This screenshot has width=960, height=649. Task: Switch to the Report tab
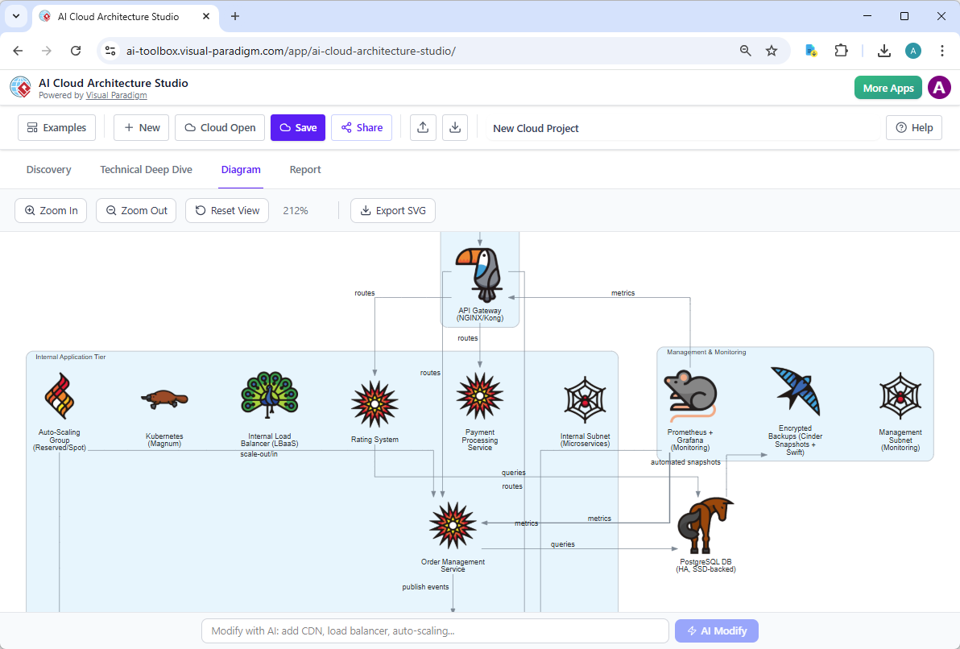[x=305, y=169]
